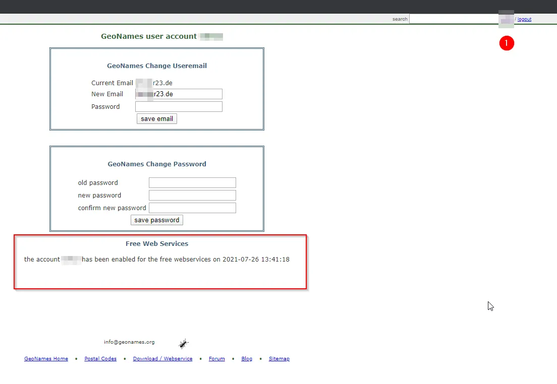Click the enabled date 2021-07-26 13:41:18 text

point(256,260)
